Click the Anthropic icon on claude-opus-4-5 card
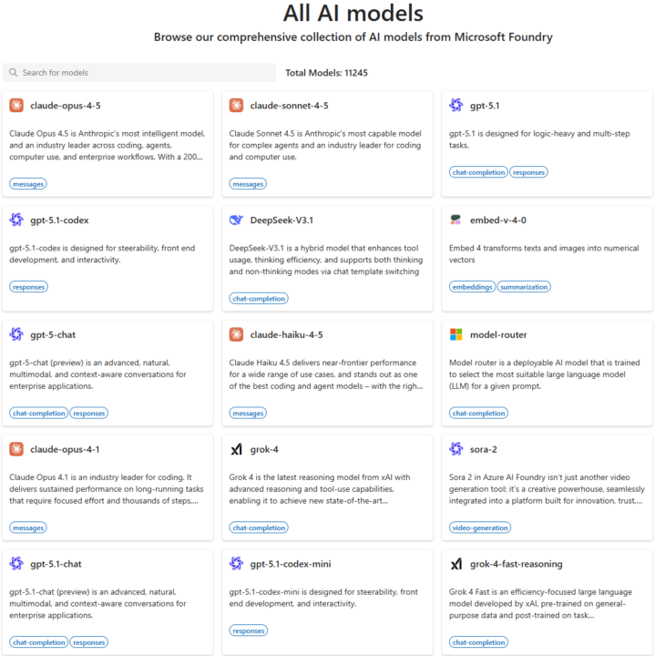This screenshot has width=655, height=656. (x=16, y=106)
